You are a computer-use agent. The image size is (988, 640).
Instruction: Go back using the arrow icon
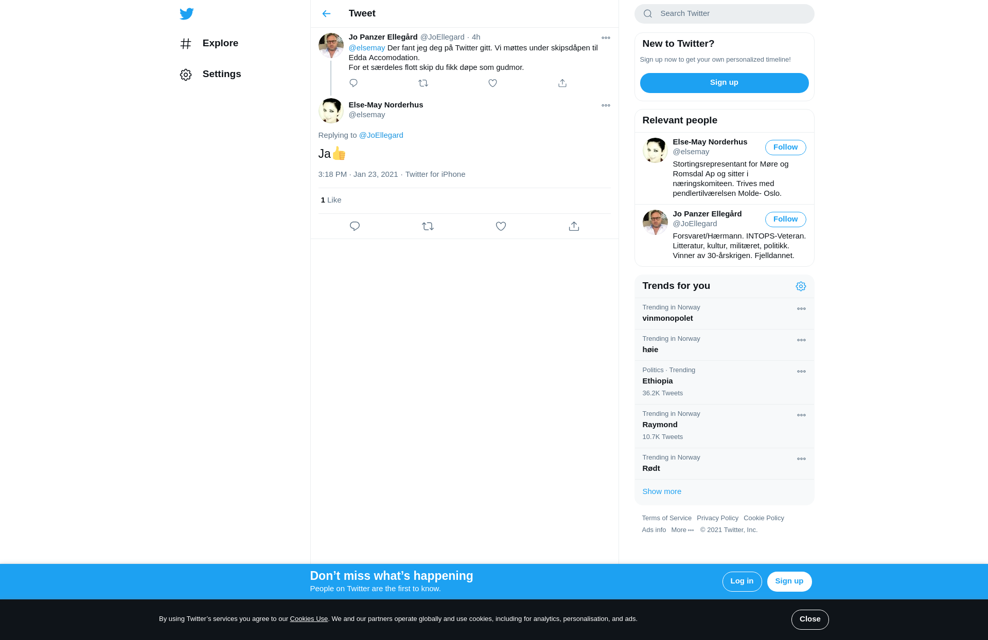[326, 14]
